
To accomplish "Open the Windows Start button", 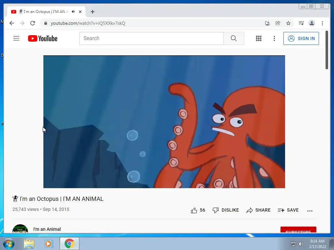I will click(9, 243).
